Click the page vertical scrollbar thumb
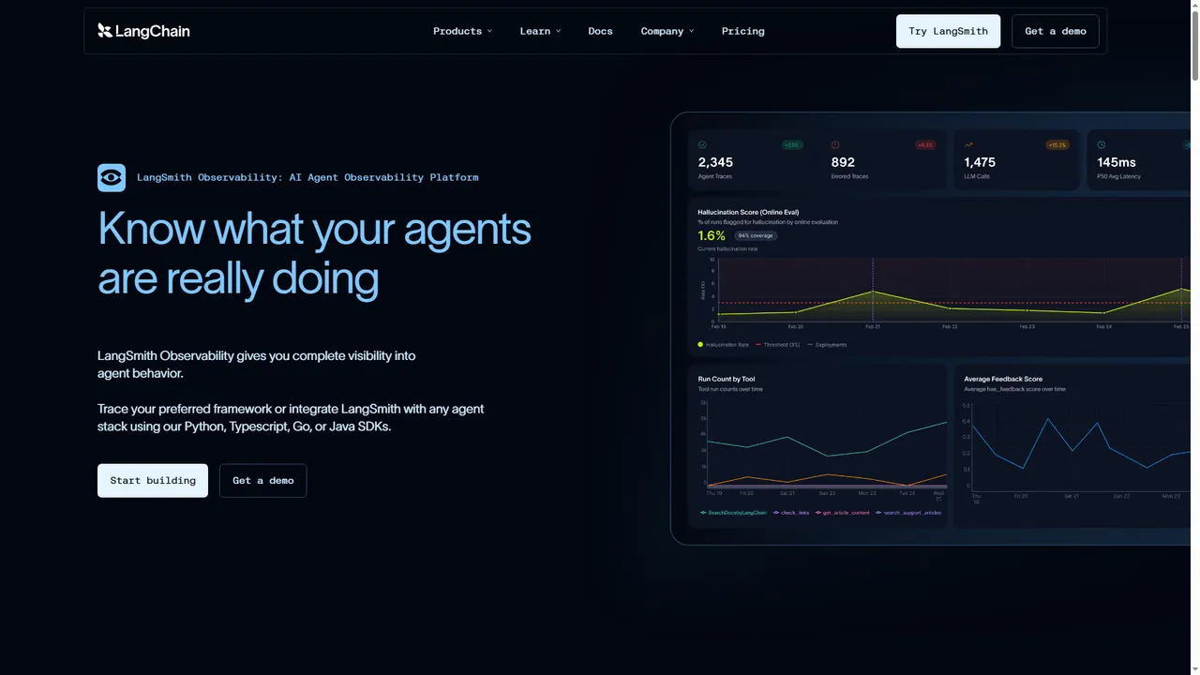The width and height of the screenshot is (1200, 675). pyautogui.click(x=1194, y=45)
